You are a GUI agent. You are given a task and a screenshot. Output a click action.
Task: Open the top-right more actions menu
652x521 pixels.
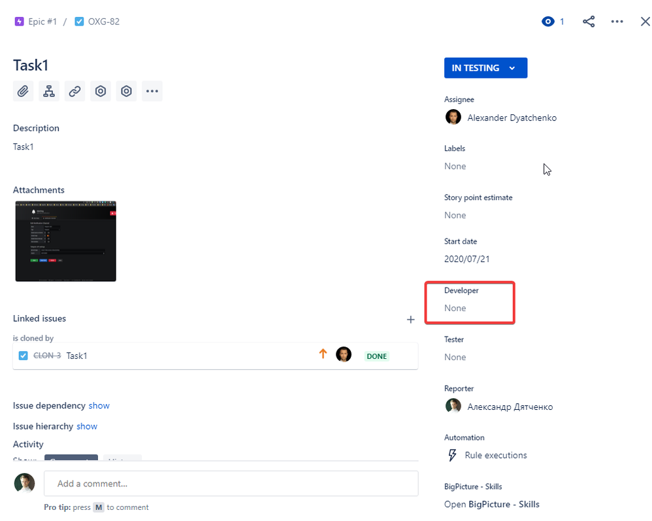617,22
